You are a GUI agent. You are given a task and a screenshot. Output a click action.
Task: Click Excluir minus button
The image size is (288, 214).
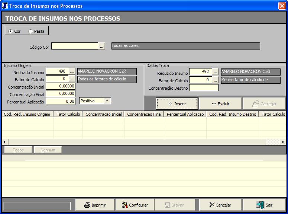pos(220,104)
